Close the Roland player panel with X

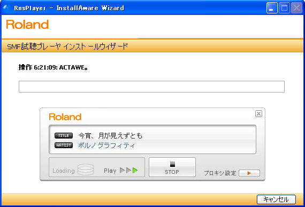[258, 114]
